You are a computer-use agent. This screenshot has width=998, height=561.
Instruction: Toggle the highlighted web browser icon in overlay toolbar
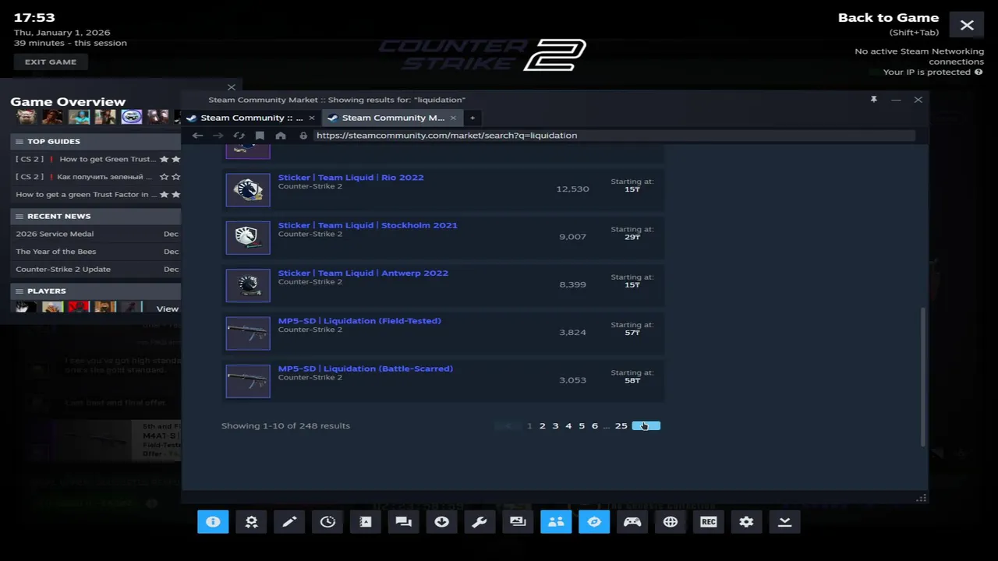(594, 522)
